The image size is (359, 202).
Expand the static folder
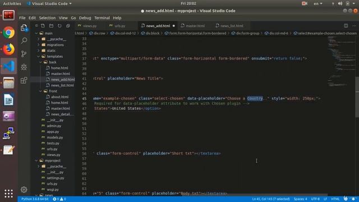click(39, 50)
